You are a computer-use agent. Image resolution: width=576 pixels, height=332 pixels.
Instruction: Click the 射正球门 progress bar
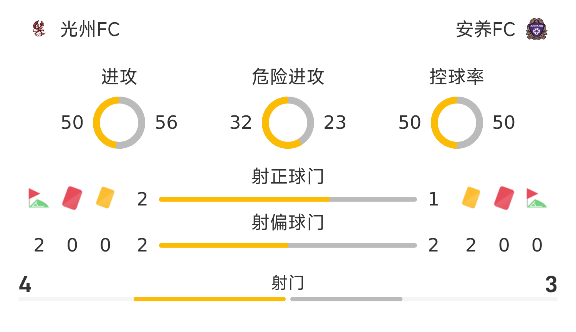288,199
